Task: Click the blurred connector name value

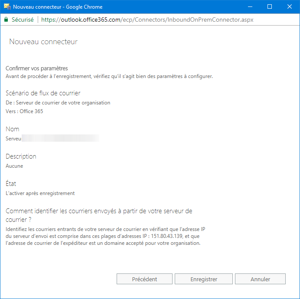Action: 52,139
